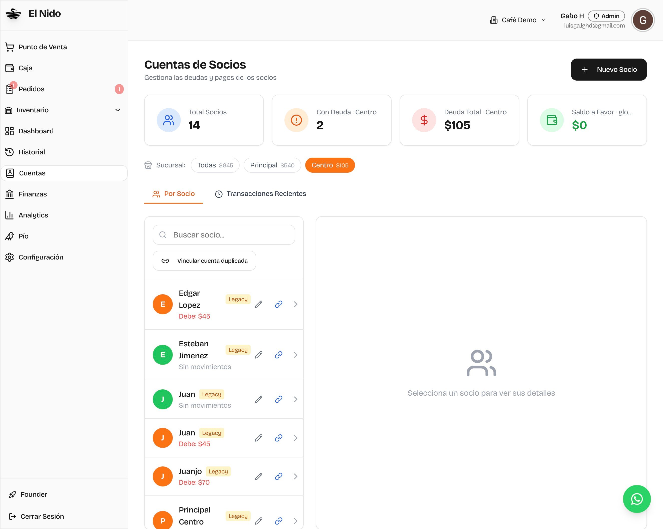663x529 pixels.
Task: Select the Juanjo member name
Action: click(190, 471)
